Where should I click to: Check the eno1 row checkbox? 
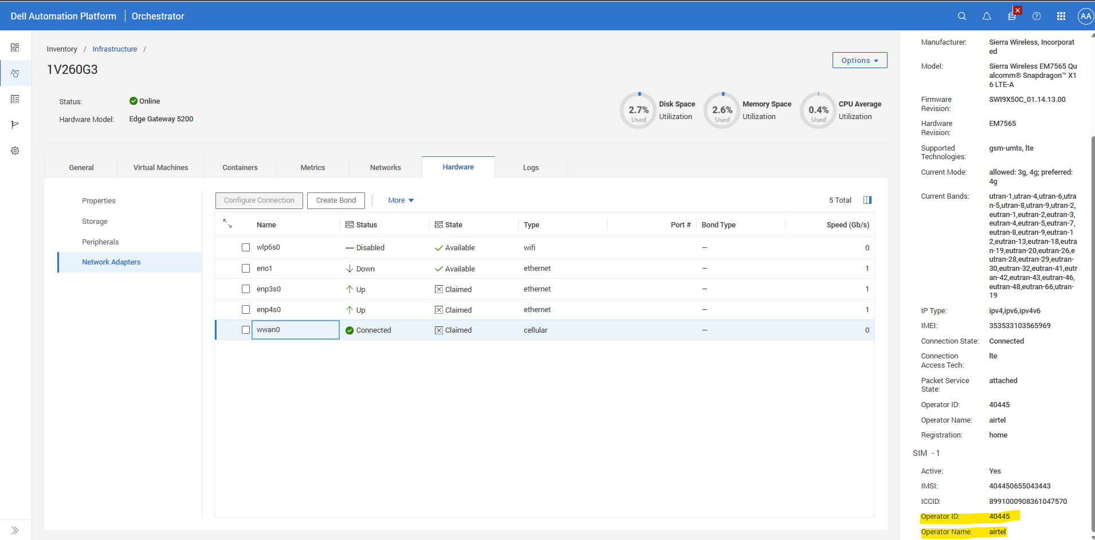pos(246,268)
